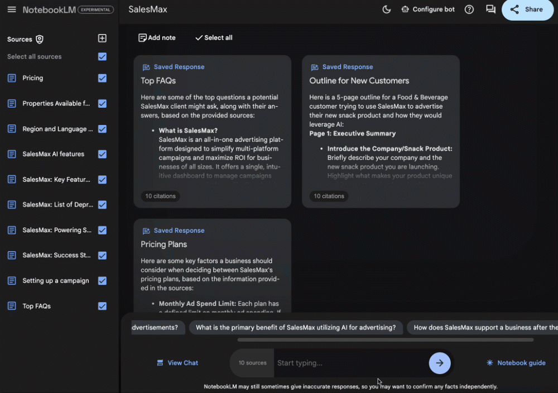Uncheck the Select all sources checkbox
Image resolution: width=558 pixels, height=393 pixels.
pos(102,56)
